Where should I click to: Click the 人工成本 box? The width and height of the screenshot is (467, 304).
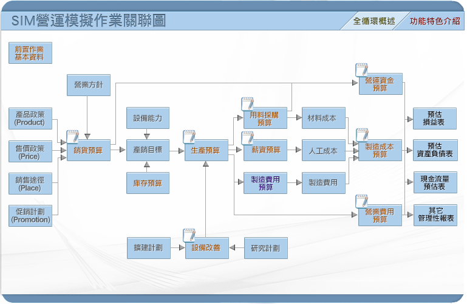pos(324,150)
